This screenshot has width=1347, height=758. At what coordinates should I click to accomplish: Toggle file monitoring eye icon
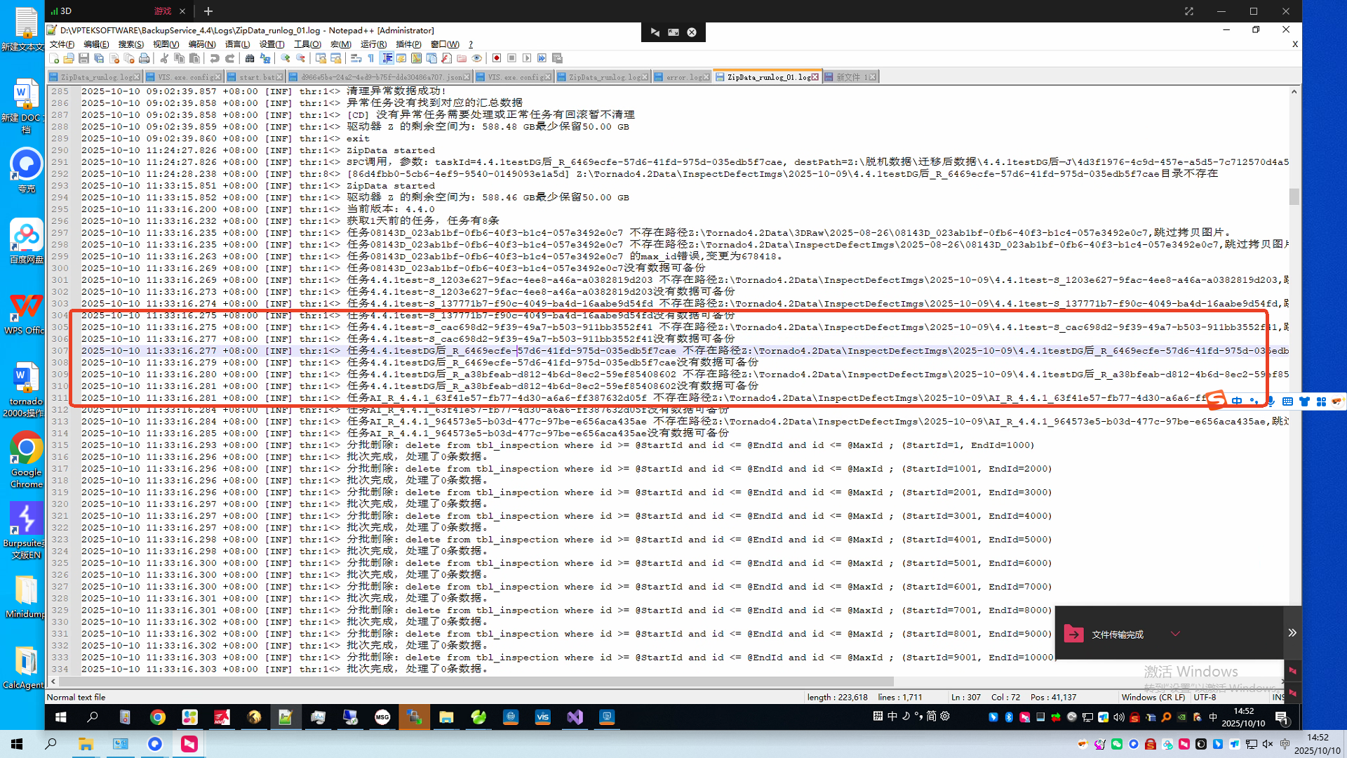click(x=477, y=58)
